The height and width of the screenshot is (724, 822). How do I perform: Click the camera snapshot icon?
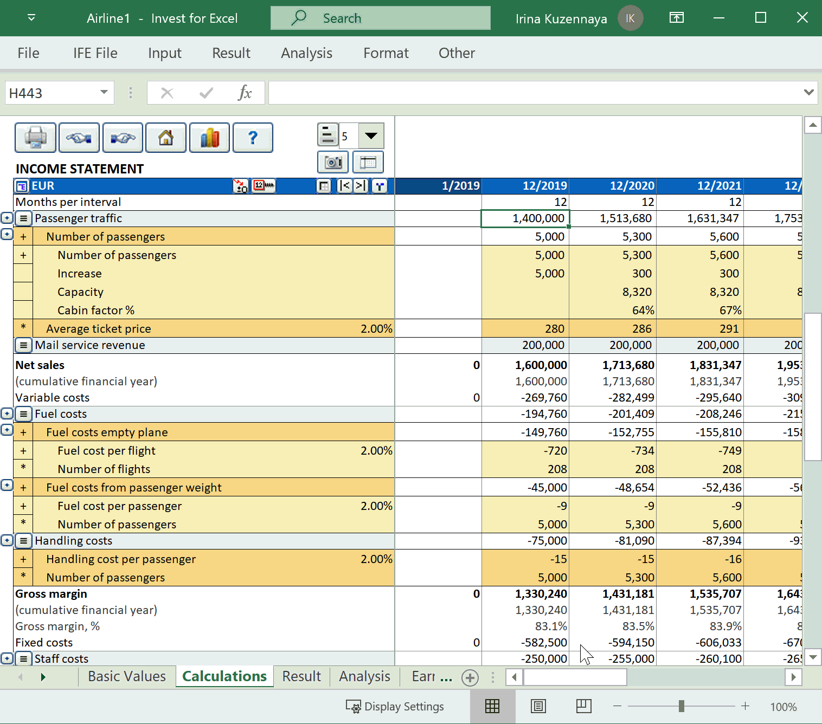[333, 161]
